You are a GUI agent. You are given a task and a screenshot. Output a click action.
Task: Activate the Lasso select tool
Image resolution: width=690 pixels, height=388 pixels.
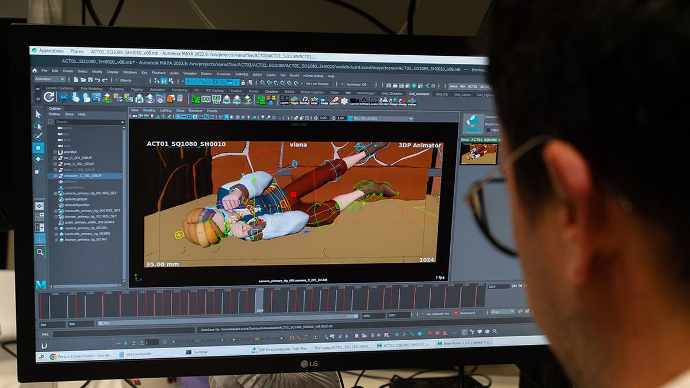38,125
